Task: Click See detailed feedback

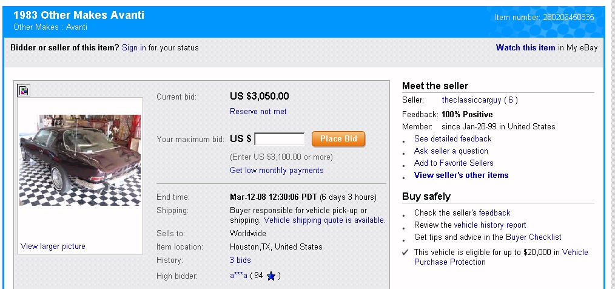Action: click(452, 138)
